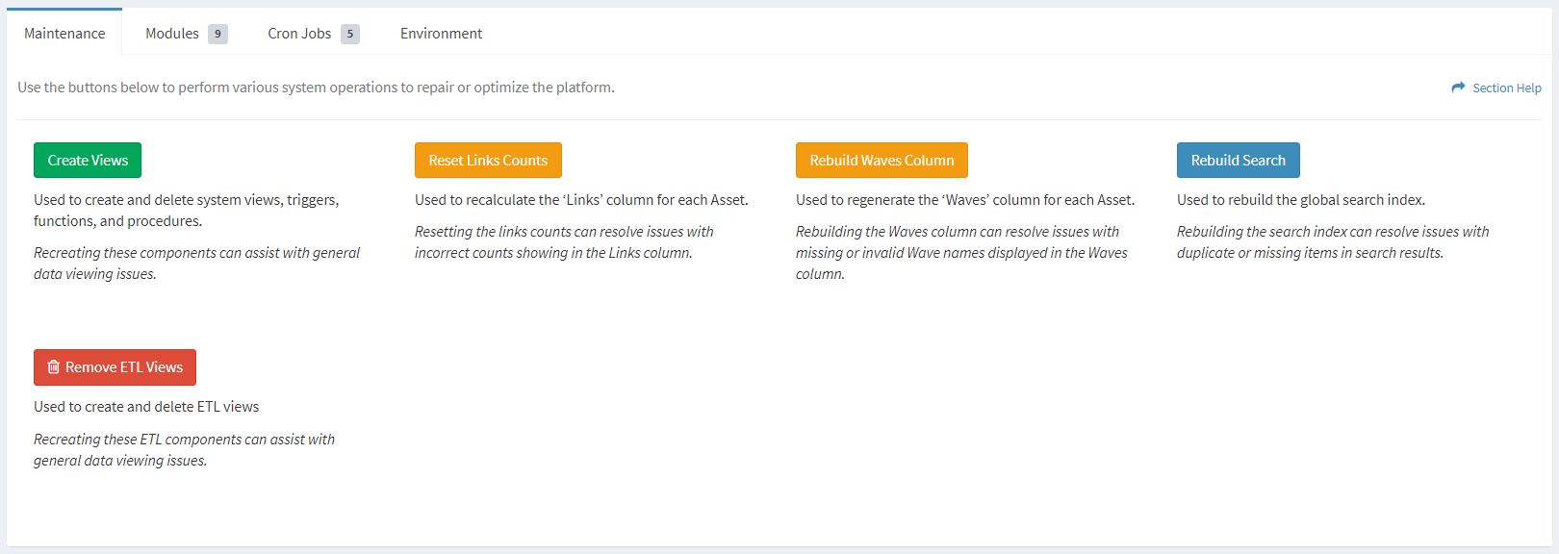Click the green Create Views action
The width and height of the screenshot is (1559, 554).
tap(87, 160)
